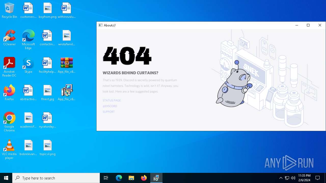Launch CCleaner from the desktop
Viewport: 326px width, 183px height.
pos(9,38)
